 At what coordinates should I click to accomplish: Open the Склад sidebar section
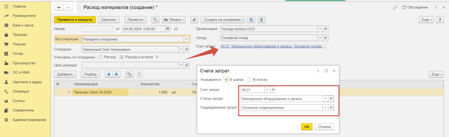18,53
